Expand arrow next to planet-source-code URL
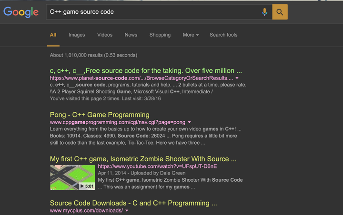Image resolution: width=343 pixels, height=215 pixels. (237, 78)
